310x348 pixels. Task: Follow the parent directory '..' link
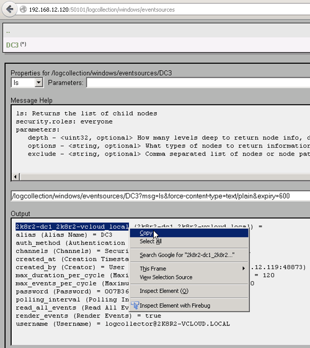[8, 32]
